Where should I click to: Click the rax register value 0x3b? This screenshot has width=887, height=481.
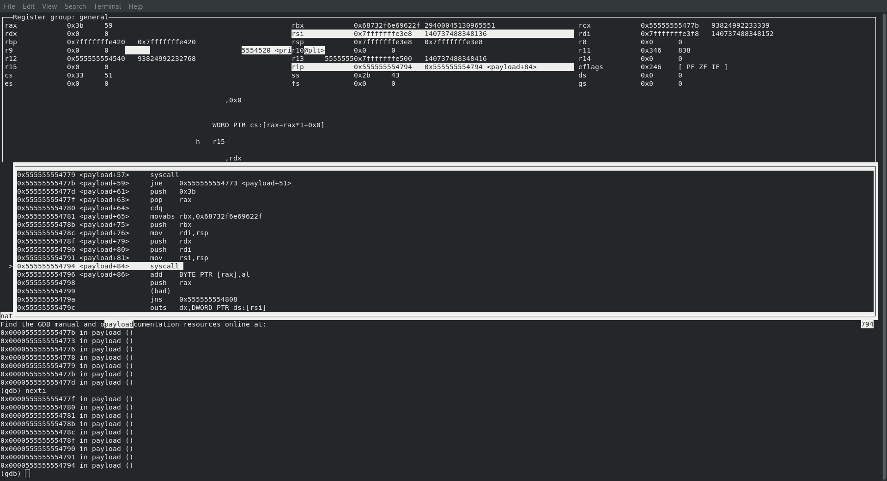[75, 25]
